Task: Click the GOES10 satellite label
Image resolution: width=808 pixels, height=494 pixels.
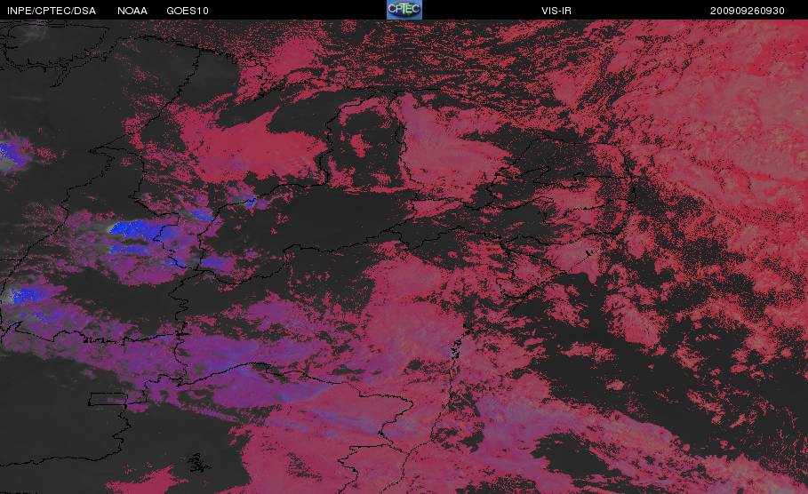Action: tap(187, 11)
